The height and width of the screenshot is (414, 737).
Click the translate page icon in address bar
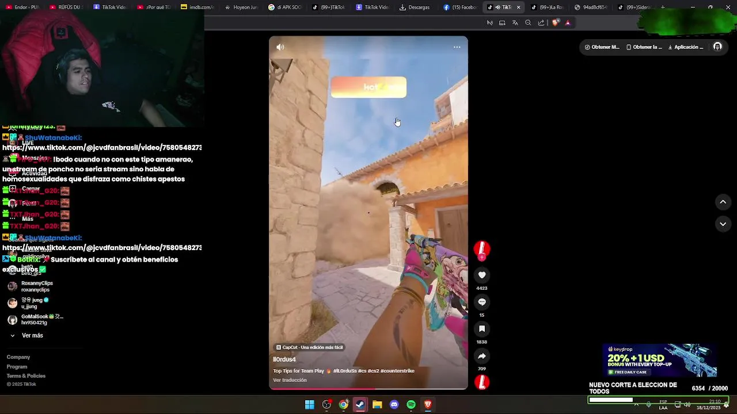point(515,23)
